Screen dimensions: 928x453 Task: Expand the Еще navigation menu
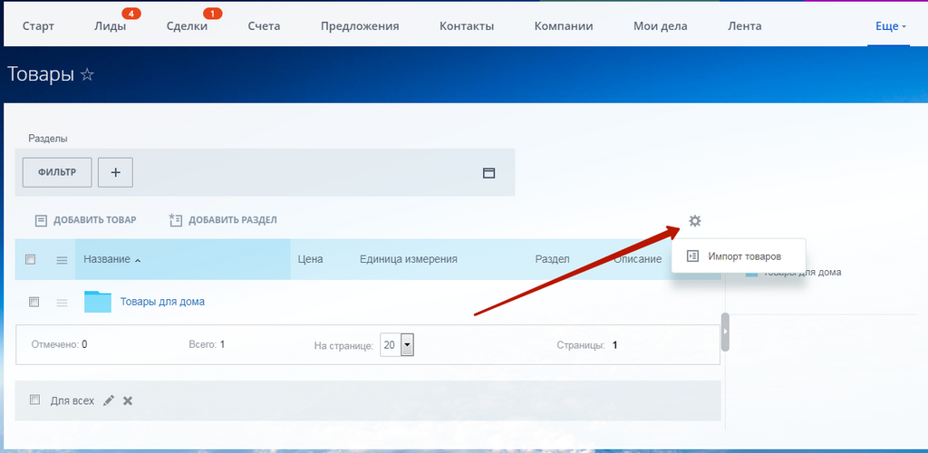click(x=891, y=26)
